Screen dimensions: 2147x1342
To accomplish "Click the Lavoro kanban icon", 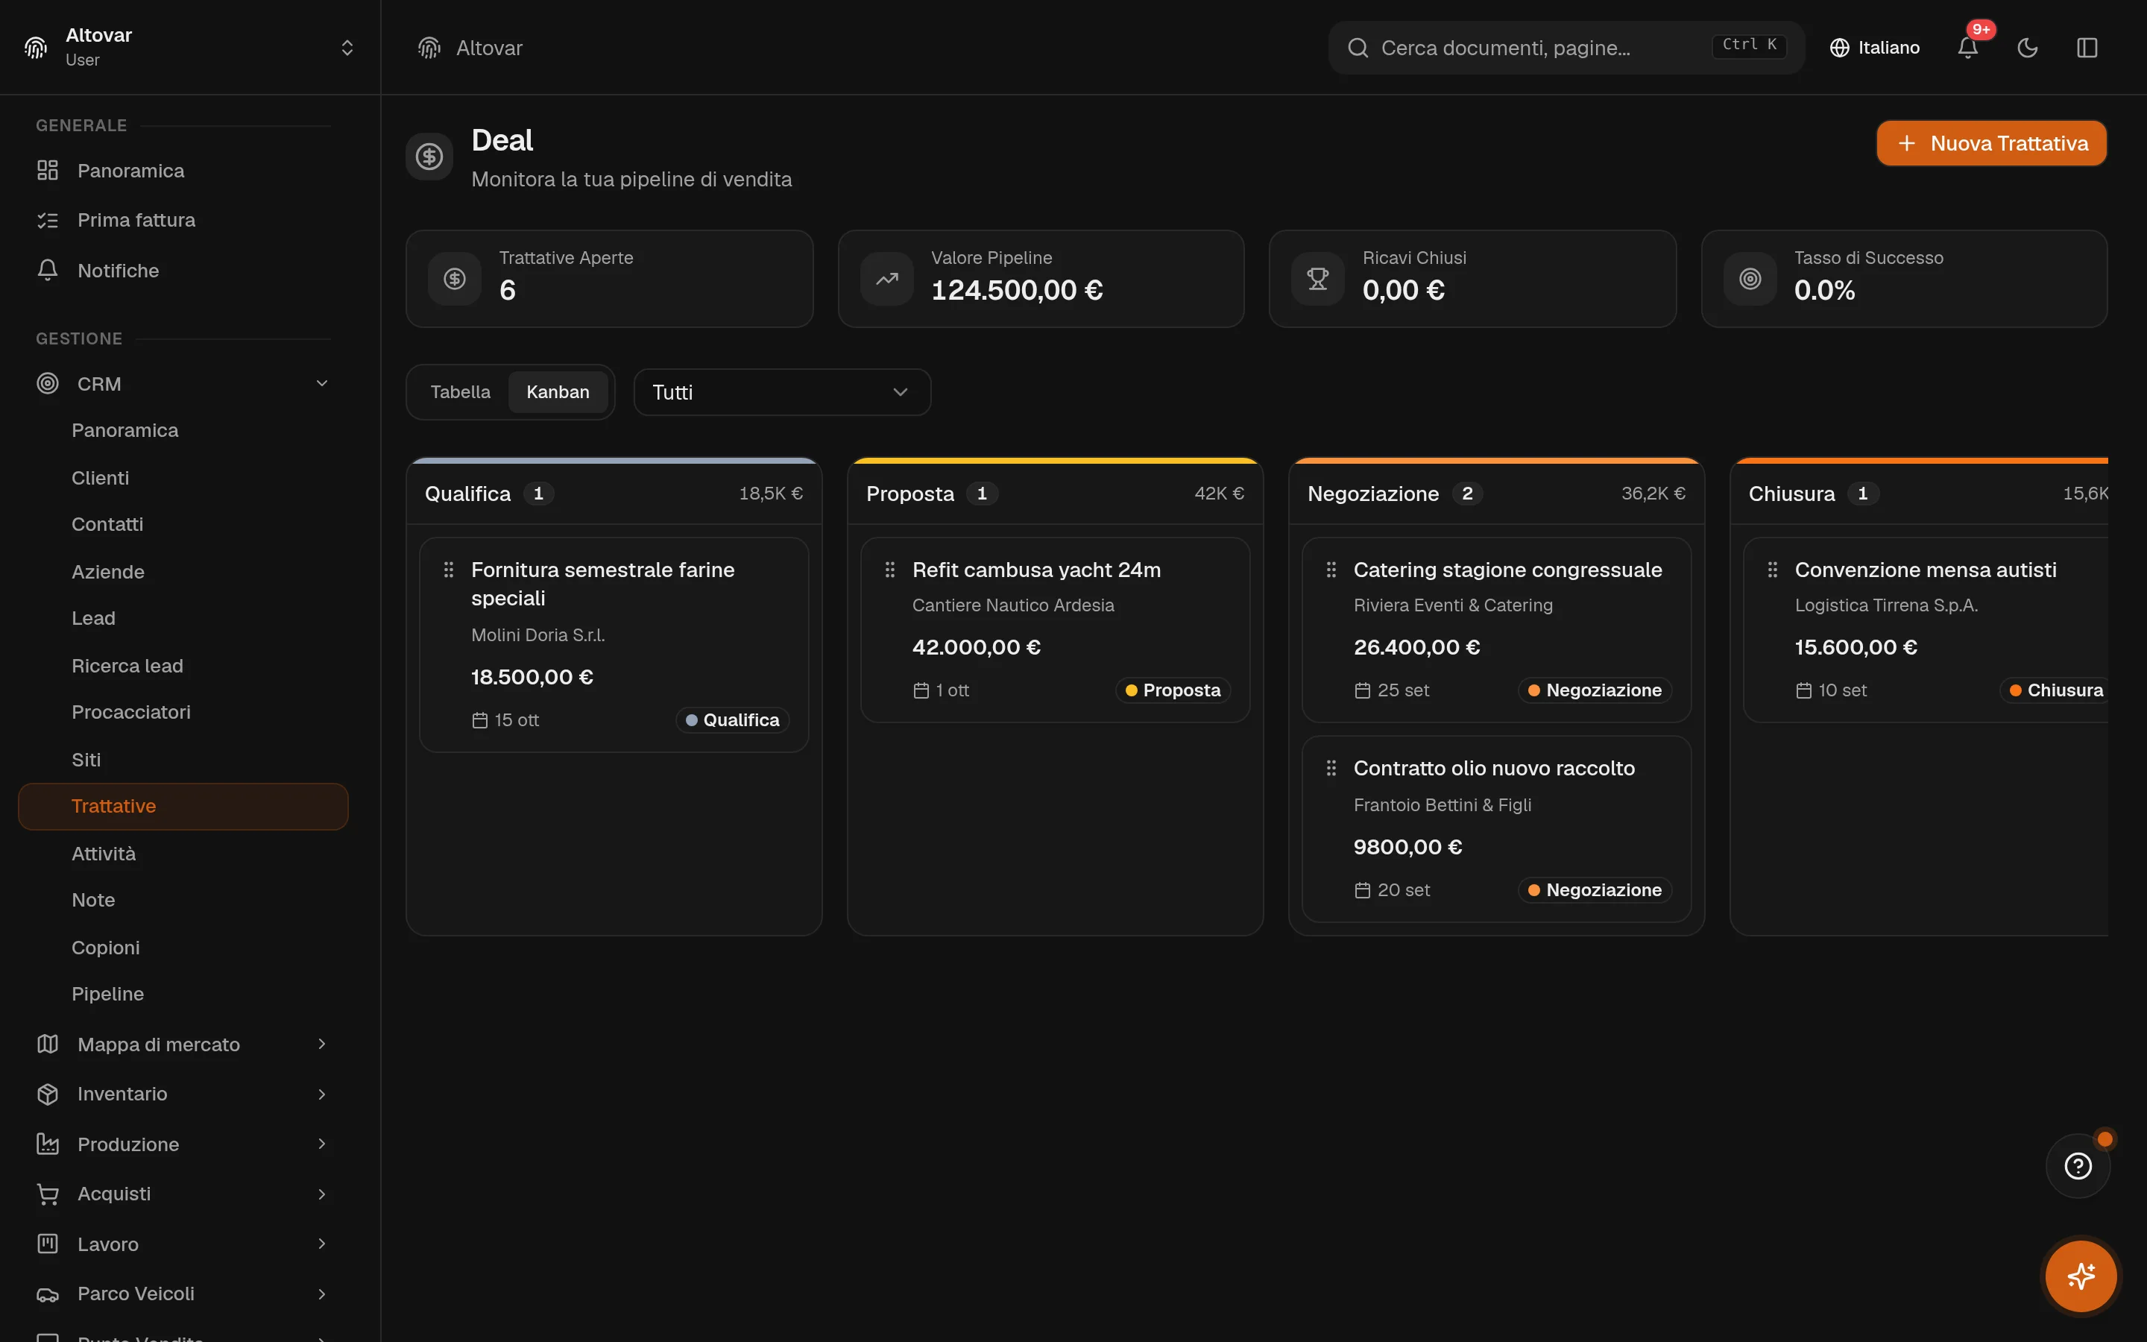I will [48, 1244].
